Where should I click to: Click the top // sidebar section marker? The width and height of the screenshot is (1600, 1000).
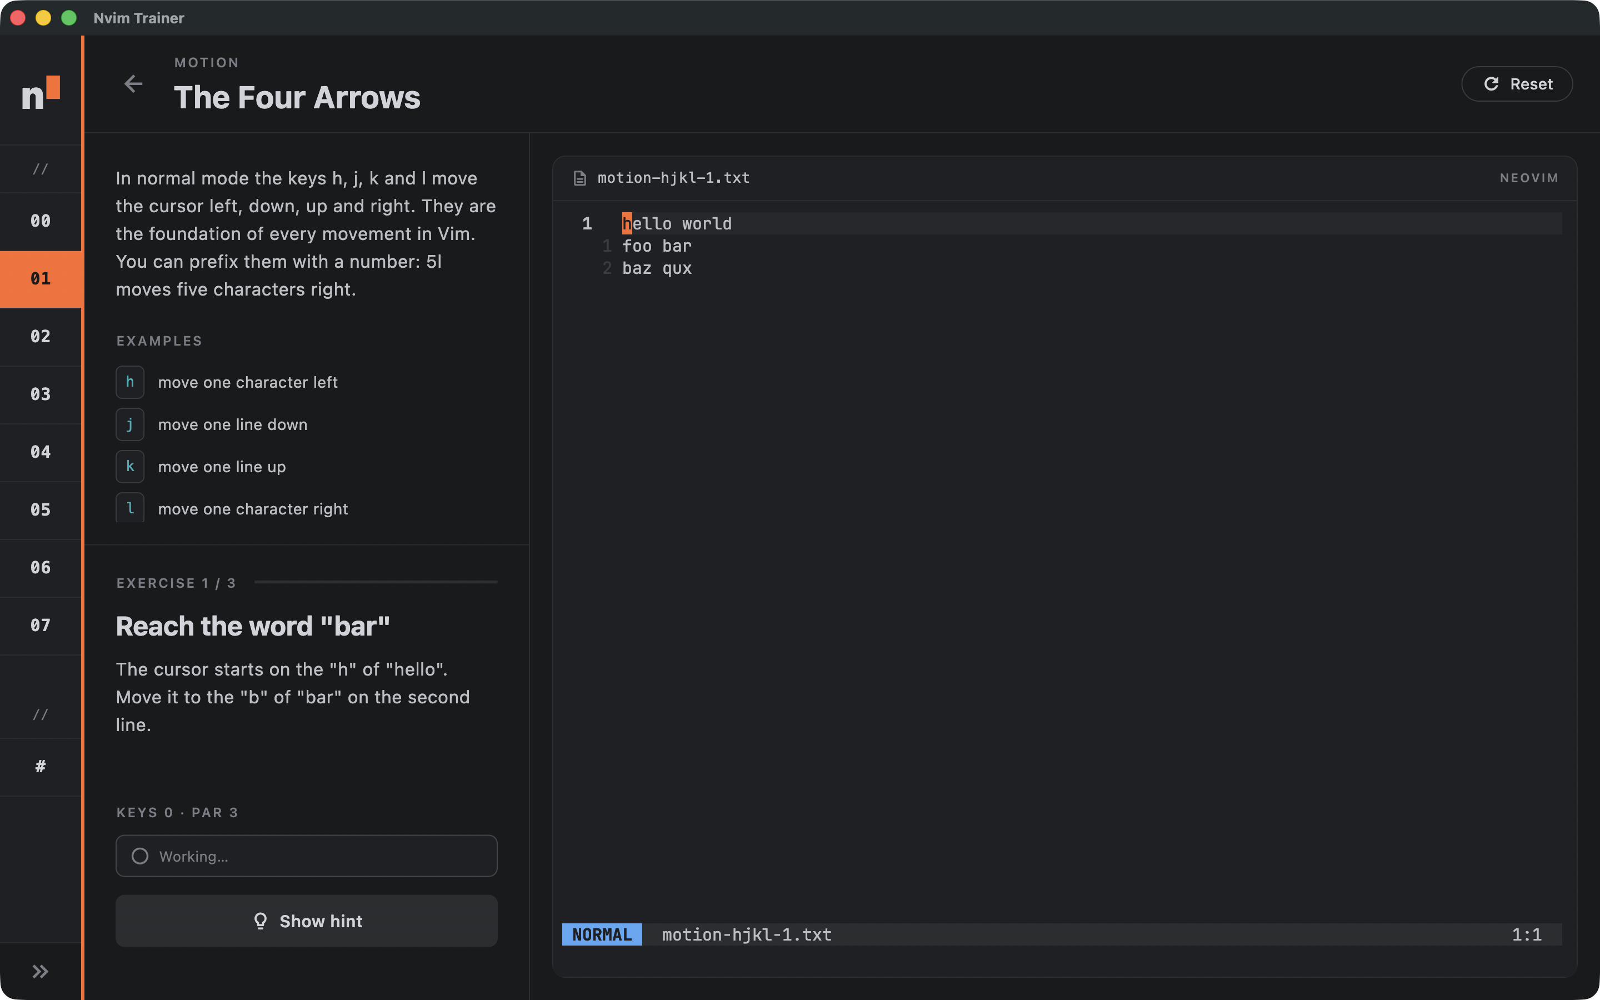pos(41,169)
